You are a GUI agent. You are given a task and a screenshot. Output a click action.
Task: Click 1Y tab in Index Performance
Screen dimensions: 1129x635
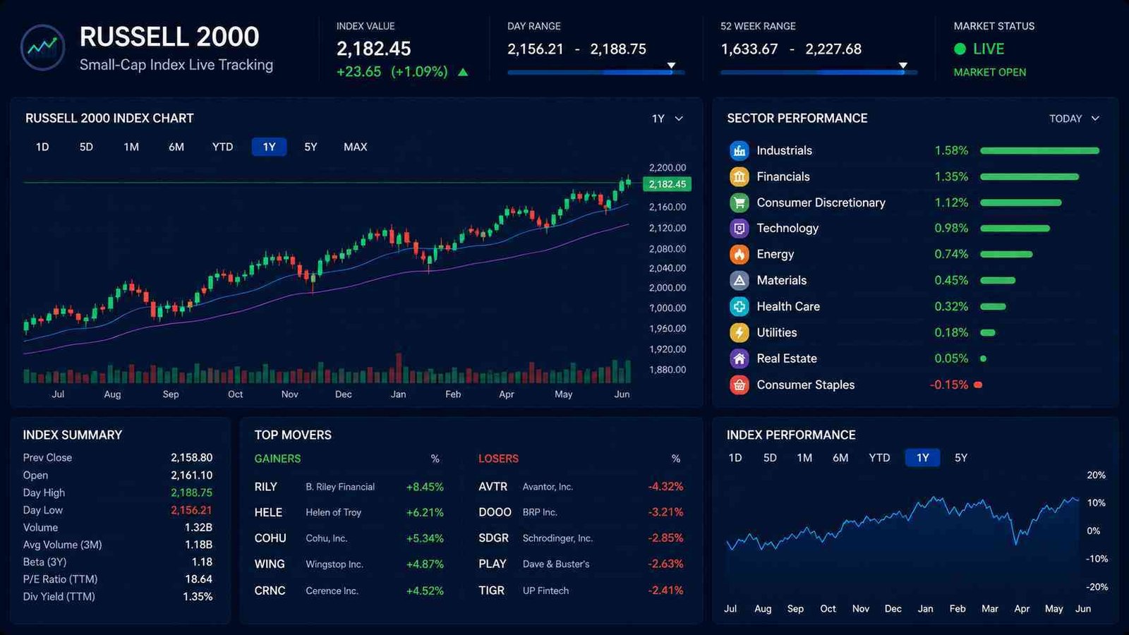[x=922, y=458]
